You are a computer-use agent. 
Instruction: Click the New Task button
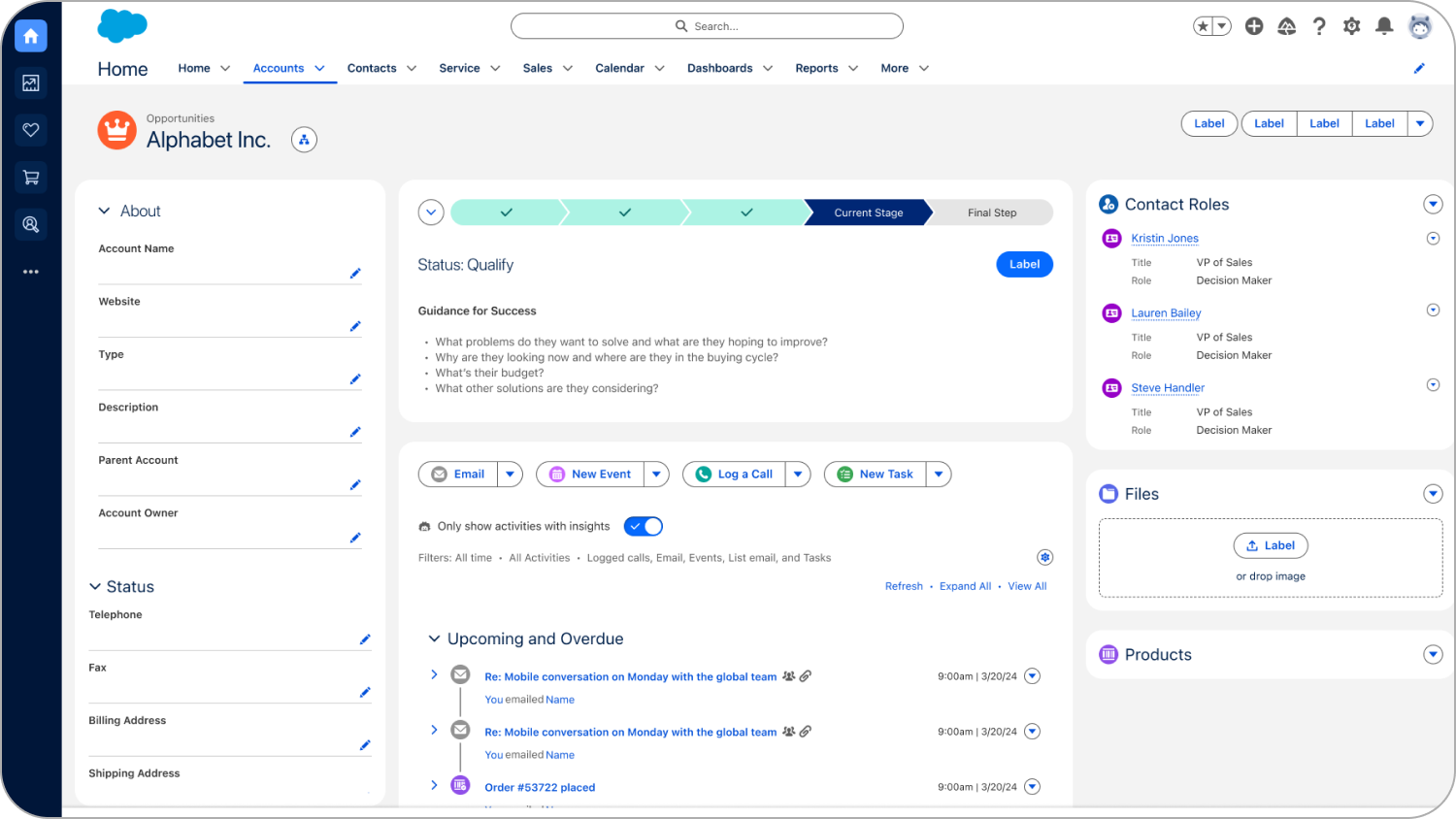click(x=876, y=475)
